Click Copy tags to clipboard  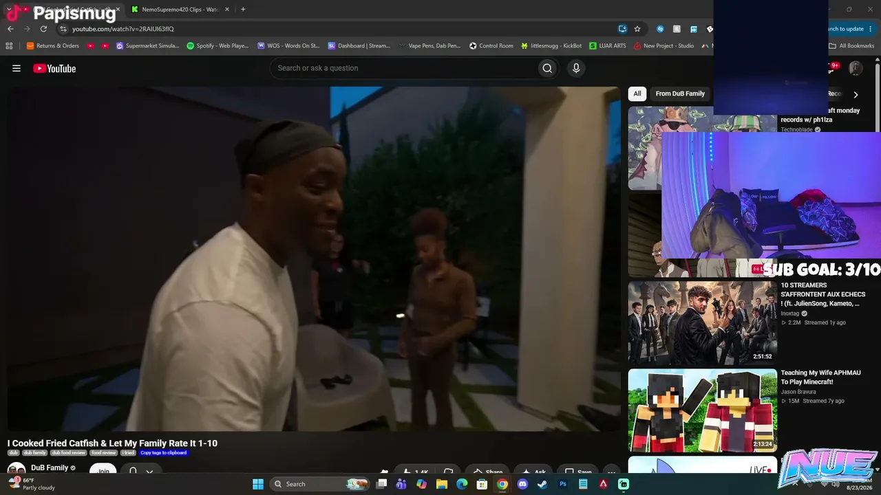(163, 453)
